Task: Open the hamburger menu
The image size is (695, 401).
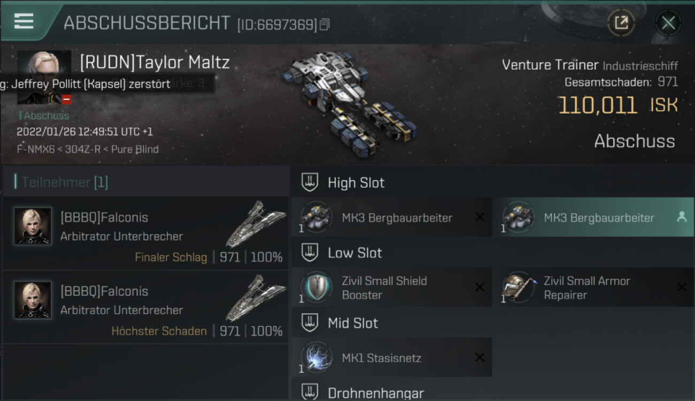Action: coord(24,21)
